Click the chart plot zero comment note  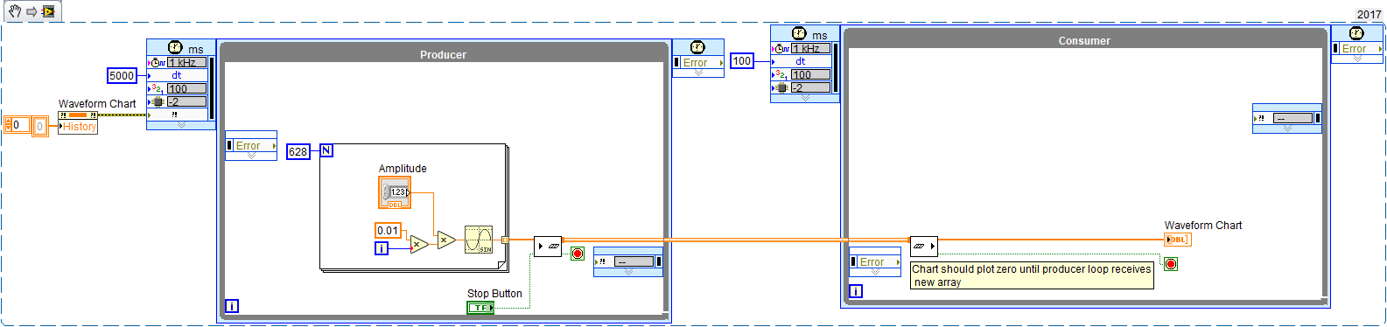1032,275
